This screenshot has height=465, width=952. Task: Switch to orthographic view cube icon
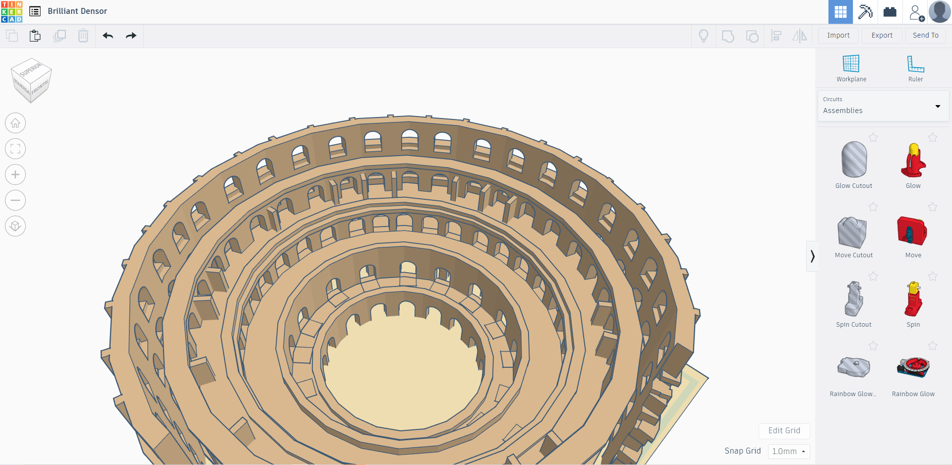[x=15, y=226]
